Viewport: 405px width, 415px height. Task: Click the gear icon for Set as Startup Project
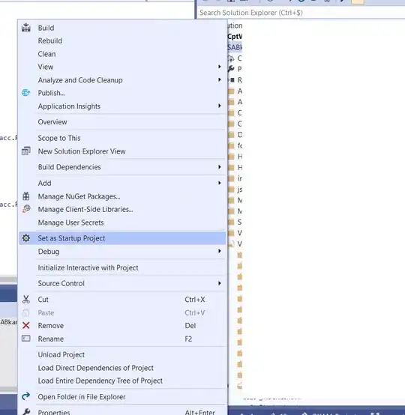coord(26,238)
